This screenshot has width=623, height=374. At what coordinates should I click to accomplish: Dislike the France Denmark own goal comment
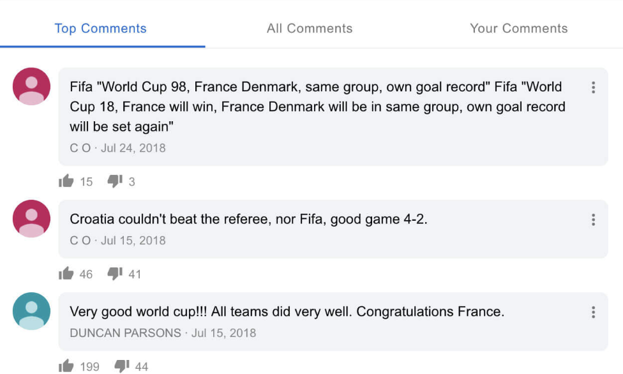(115, 181)
